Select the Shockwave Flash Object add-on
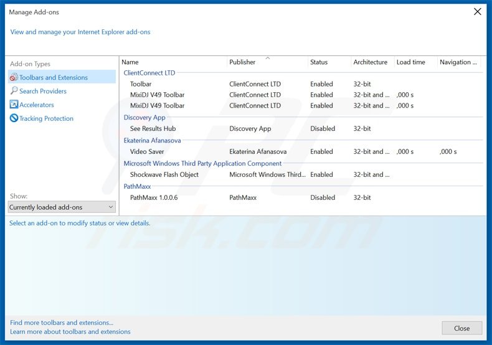This screenshot has width=492, height=345. [301, 174]
